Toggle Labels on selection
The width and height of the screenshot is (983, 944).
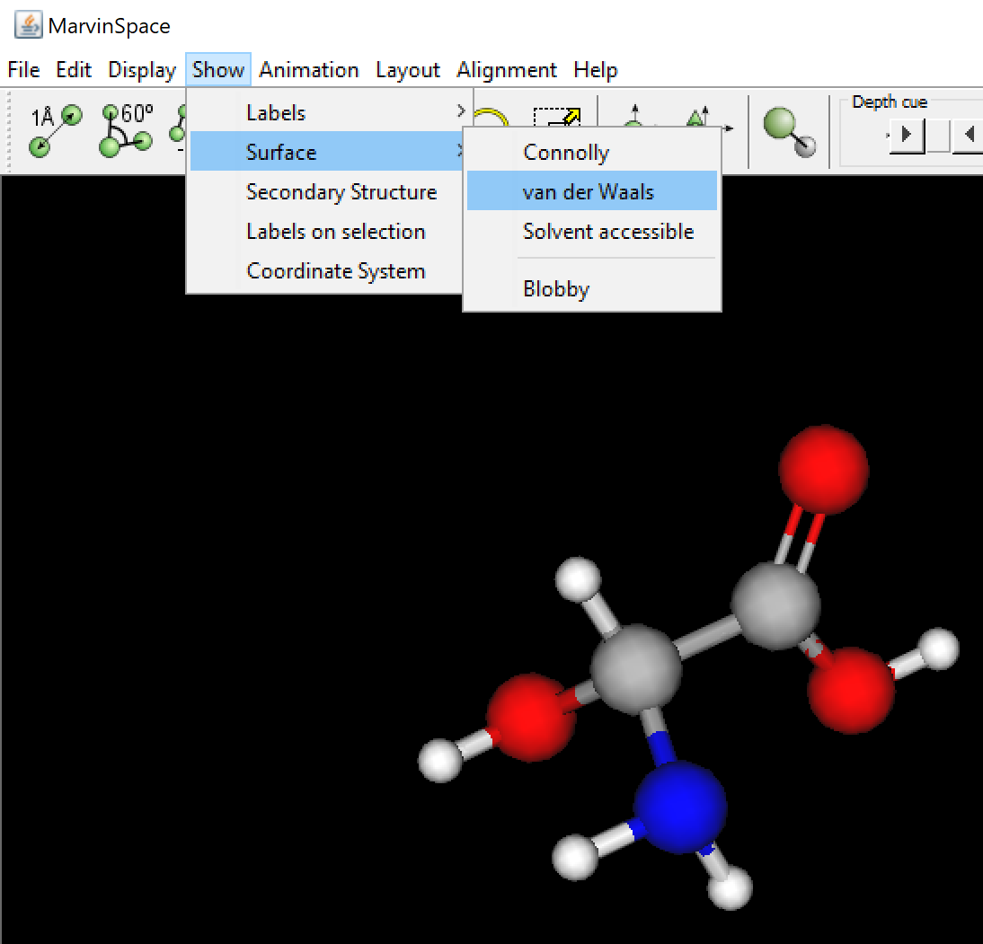click(x=335, y=232)
